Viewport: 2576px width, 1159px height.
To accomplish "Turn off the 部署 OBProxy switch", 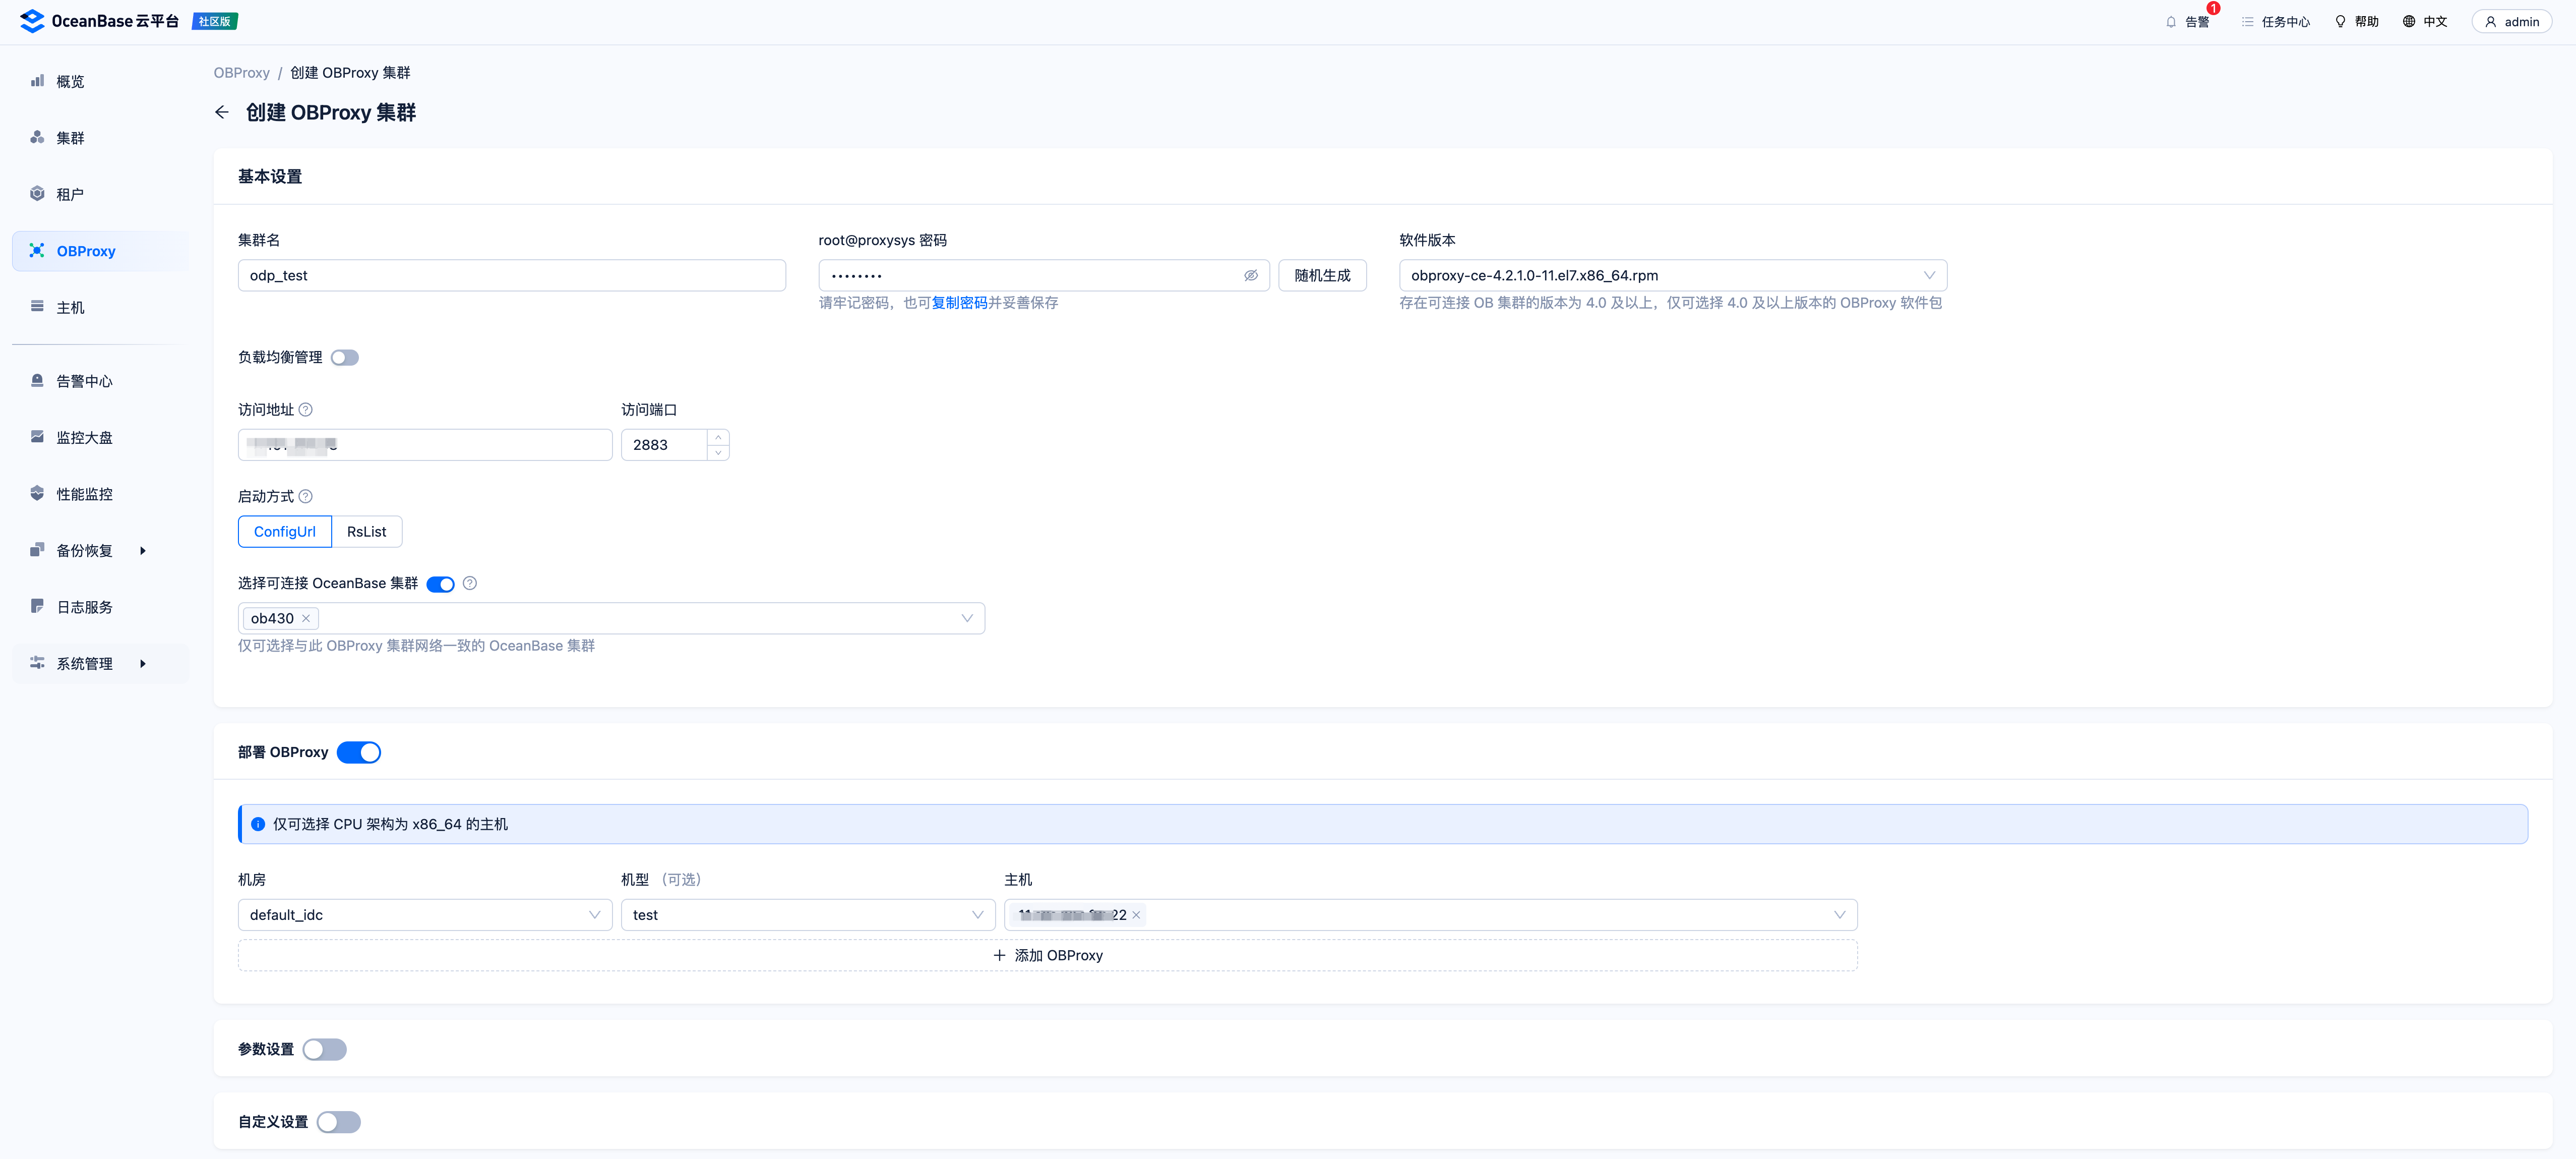I will pyautogui.click(x=359, y=752).
